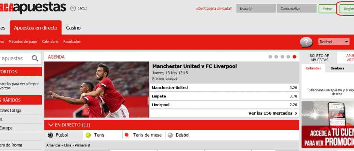Open the Decimal odds format dropdown
The image size is (354, 151).
pyautogui.click(x=334, y=42)
